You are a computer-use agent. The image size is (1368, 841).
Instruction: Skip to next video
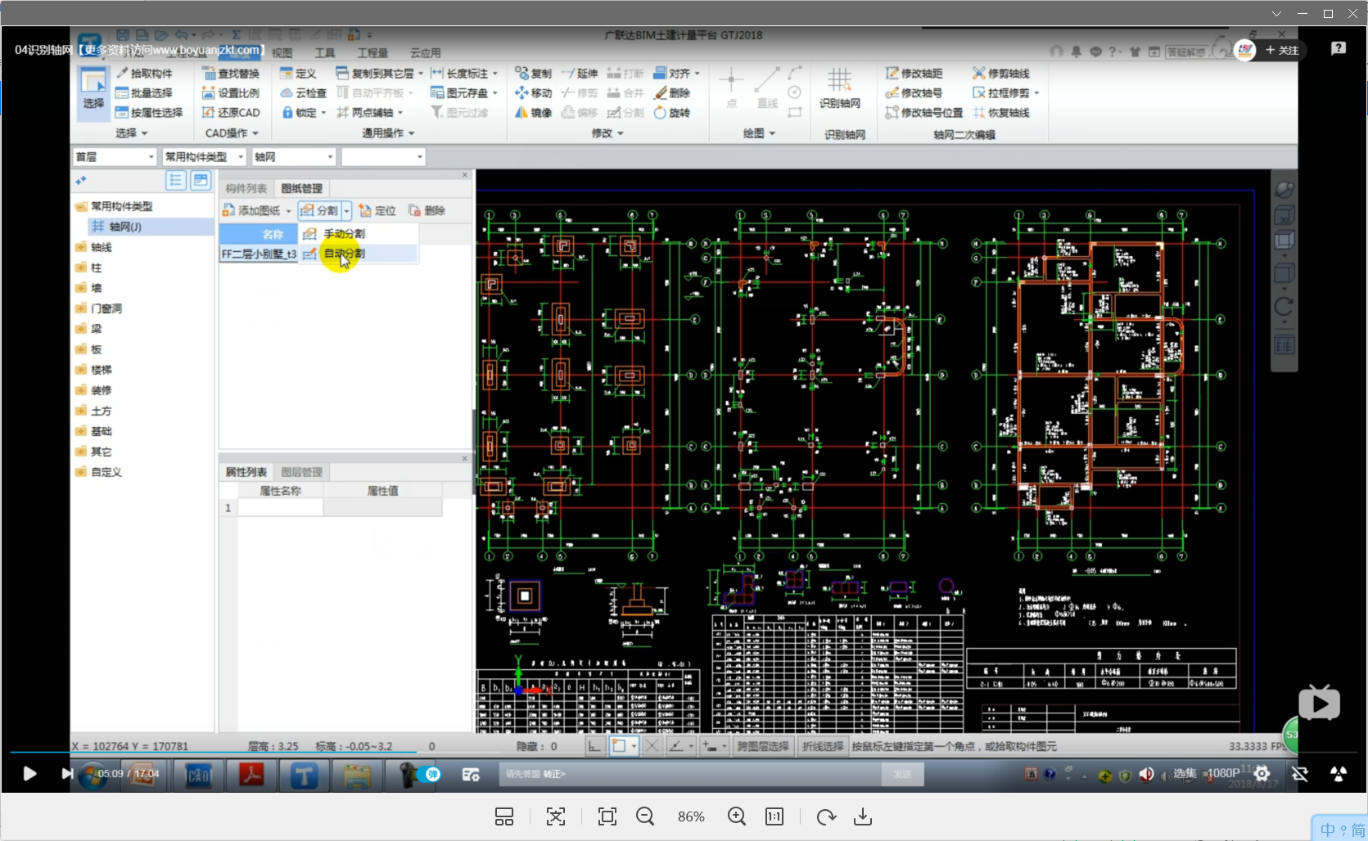[66, 773]
